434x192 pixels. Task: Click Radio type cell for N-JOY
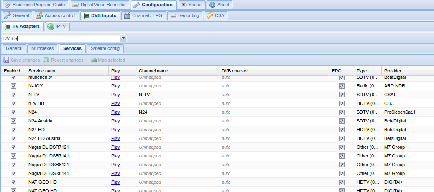(368, 86)
